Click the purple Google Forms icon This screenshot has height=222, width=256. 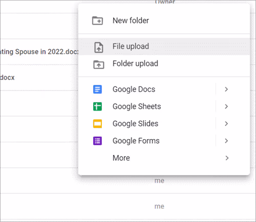click(97, 141)
